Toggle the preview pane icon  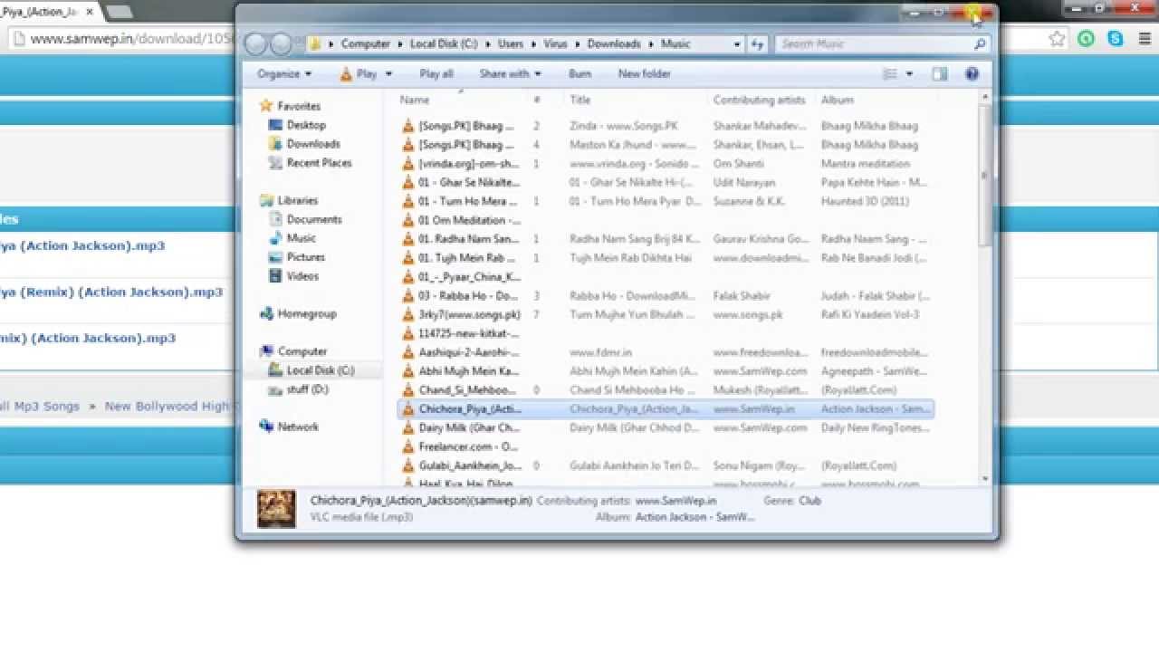[x=940, y=74]
